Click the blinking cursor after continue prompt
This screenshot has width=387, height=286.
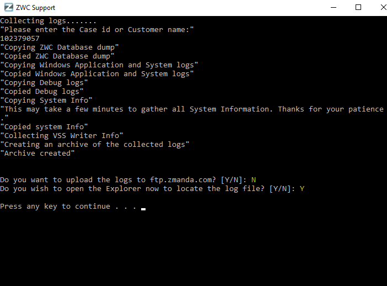pyautogui.click(x=143, y=209)
